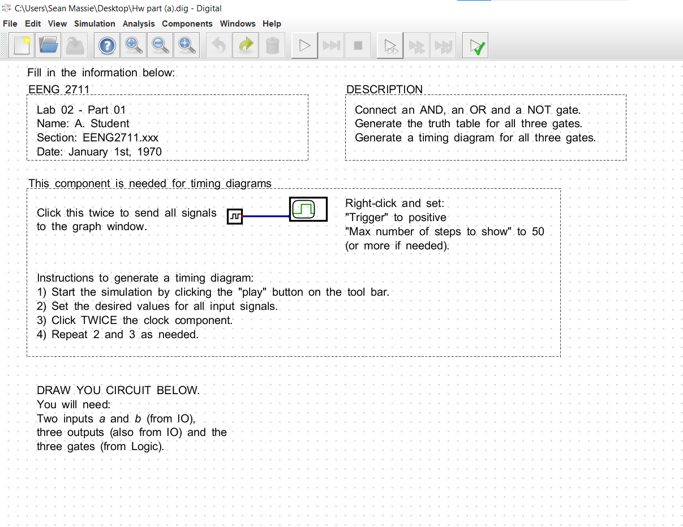Open the Analysis menu
Viewport: 683px width, 527px height.
click(x=139, y=24)
